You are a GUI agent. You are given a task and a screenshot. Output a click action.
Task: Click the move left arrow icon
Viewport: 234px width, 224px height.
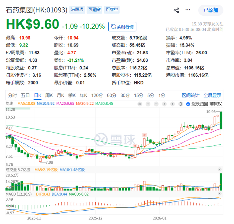tap(164, 104)
